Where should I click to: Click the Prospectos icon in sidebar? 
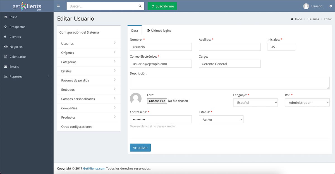click(6, 27)
